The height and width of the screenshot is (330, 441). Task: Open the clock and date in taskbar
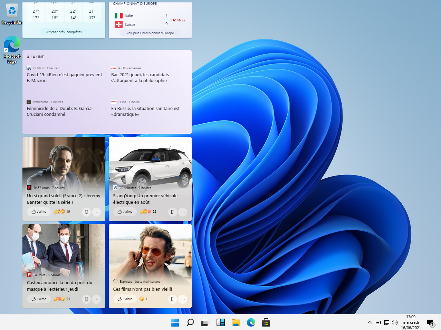pos(411,322)
